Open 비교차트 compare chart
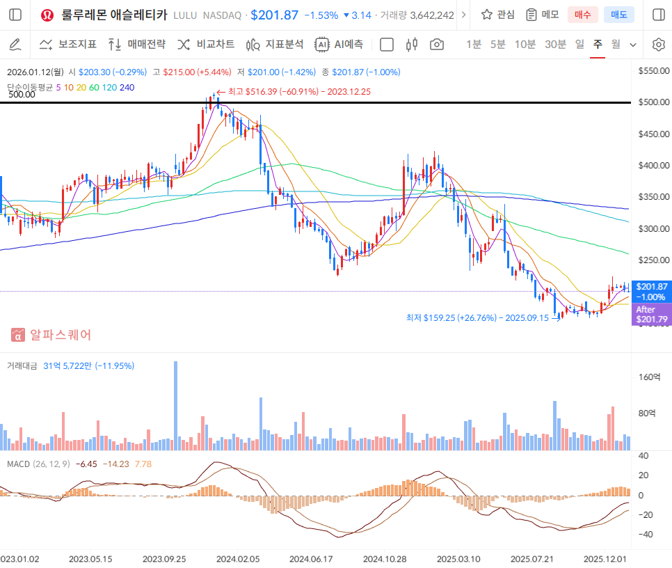 pyautogui.click(x=206, y=45)
